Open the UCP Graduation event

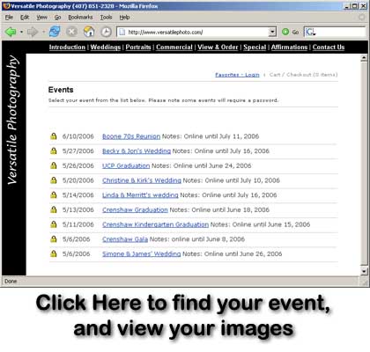pyautogui.click(x=126, y=165)
